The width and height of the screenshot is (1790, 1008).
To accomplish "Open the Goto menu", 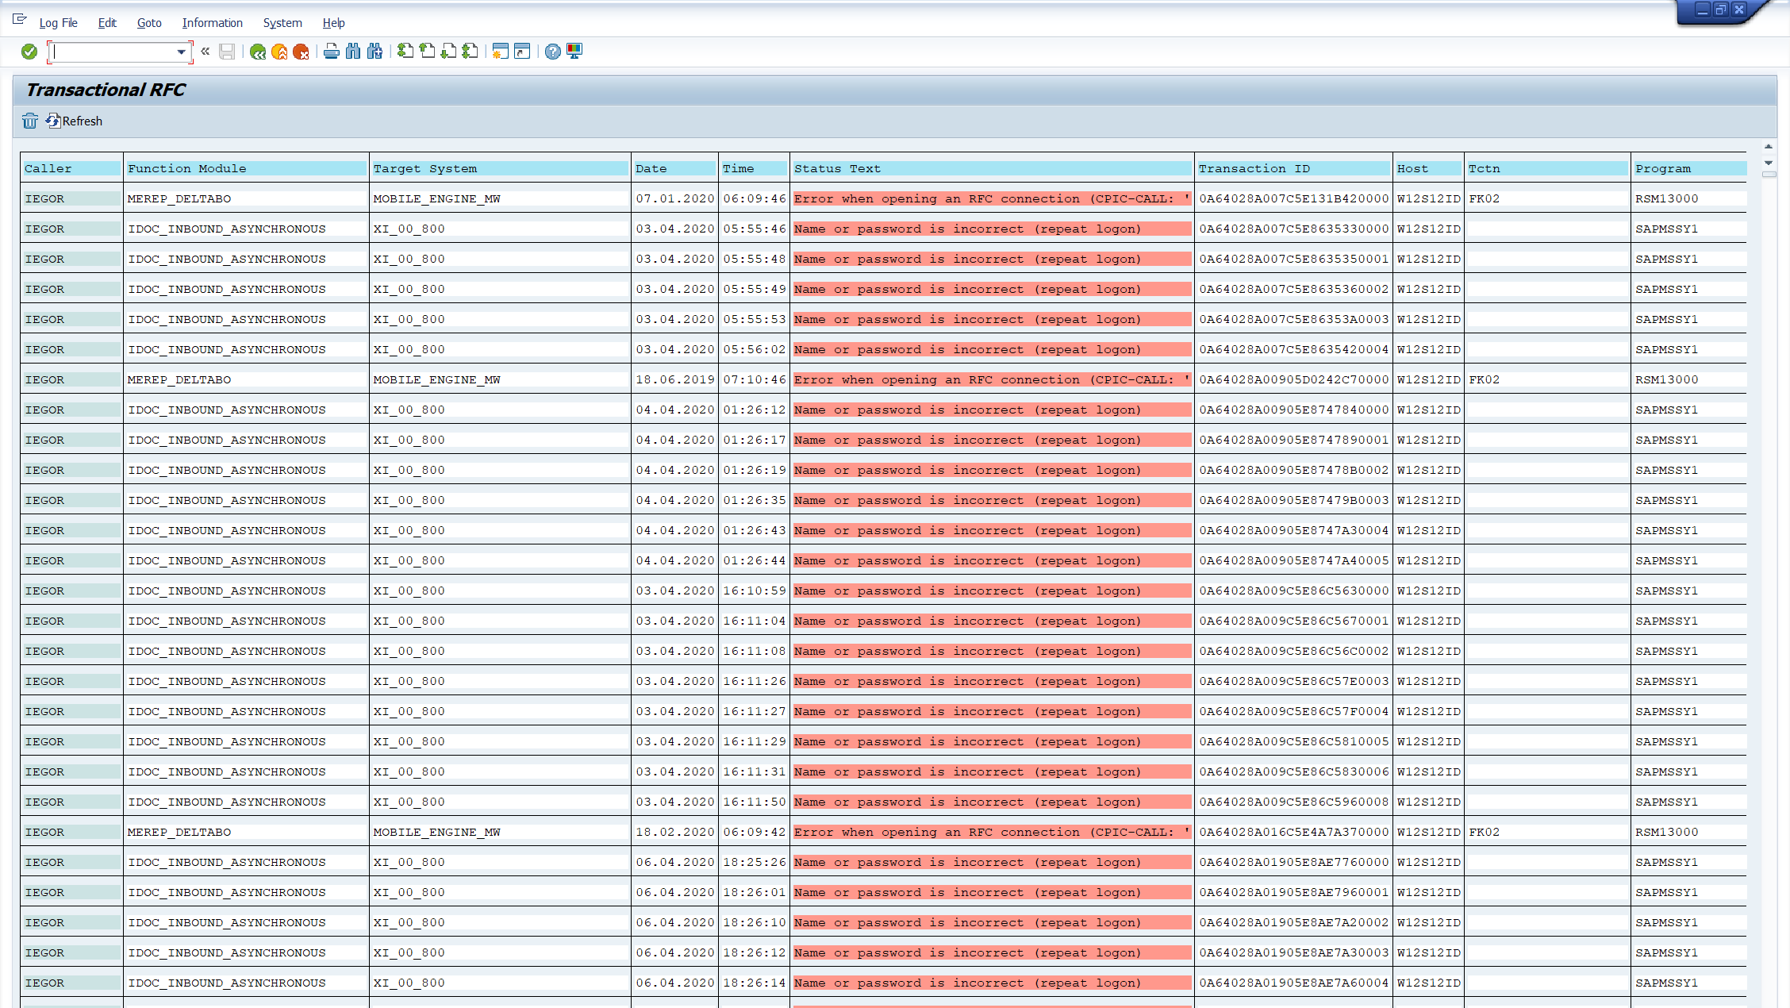I will (148, 23).
